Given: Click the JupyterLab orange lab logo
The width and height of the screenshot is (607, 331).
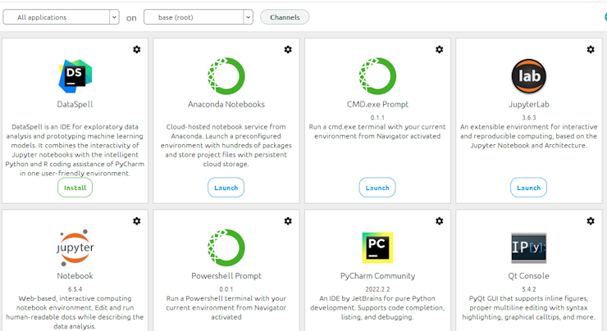Looking at the screenshot, I should (529, 76).
